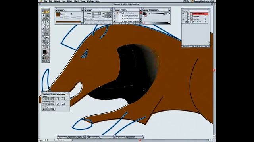This screenshot has height=142, width=254.
Task: Select the Ellipse tool
Action: [44, 25]
